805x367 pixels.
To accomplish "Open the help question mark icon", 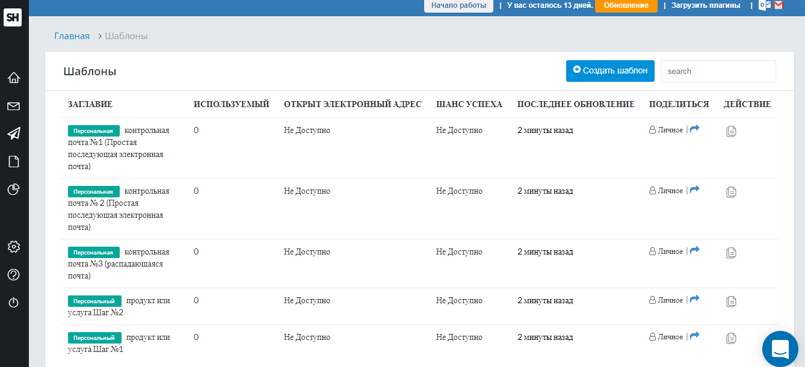I will [x=14, y=275].
